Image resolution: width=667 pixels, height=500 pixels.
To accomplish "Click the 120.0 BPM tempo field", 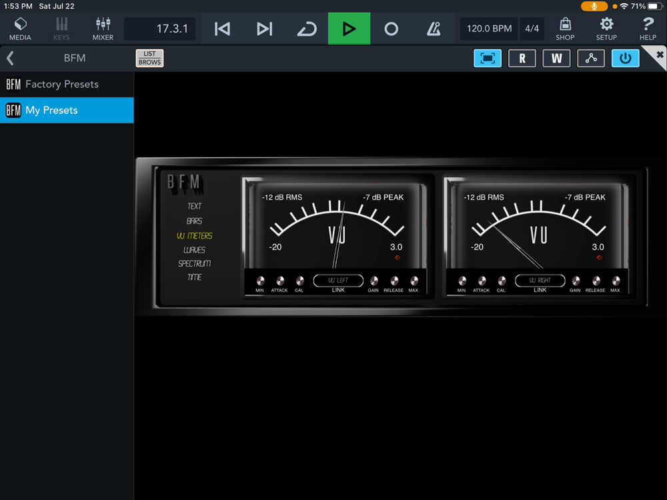I will [x=489, y=29].
